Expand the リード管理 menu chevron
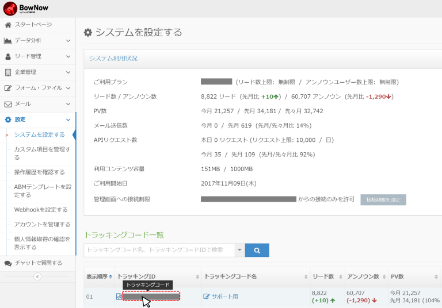The image size is (442, 308). [x=68, y=56]
